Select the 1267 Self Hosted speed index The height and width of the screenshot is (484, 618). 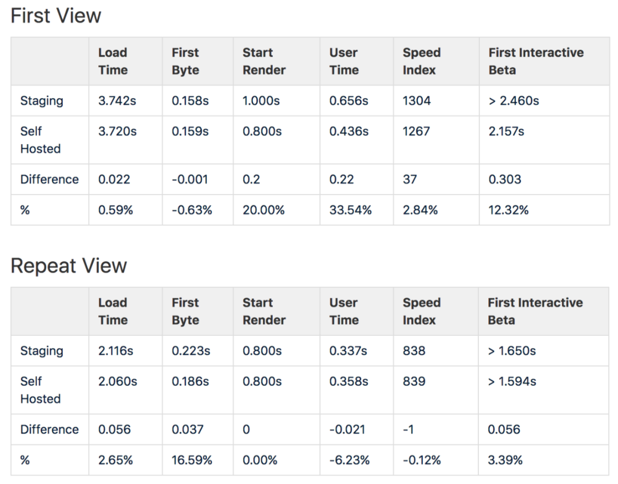tap(417, 132)
